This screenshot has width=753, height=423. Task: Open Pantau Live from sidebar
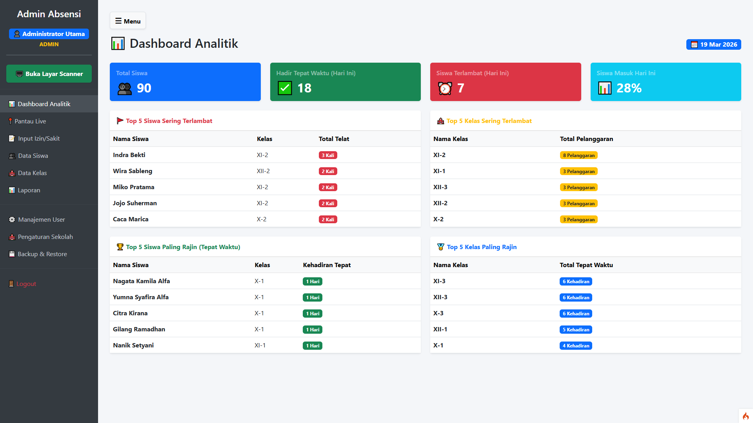click(x=30, y=121)
